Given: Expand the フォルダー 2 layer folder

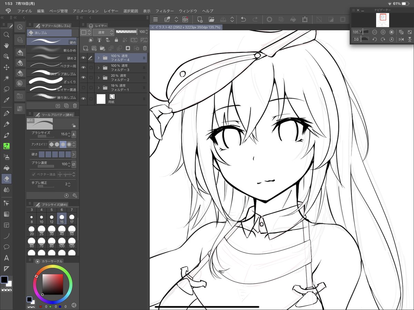Looking at the screenshot, I should coord(99,77).
